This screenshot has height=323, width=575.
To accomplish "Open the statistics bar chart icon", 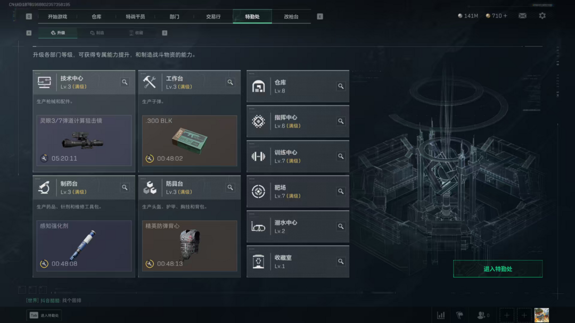I will (x=441, y=315).
